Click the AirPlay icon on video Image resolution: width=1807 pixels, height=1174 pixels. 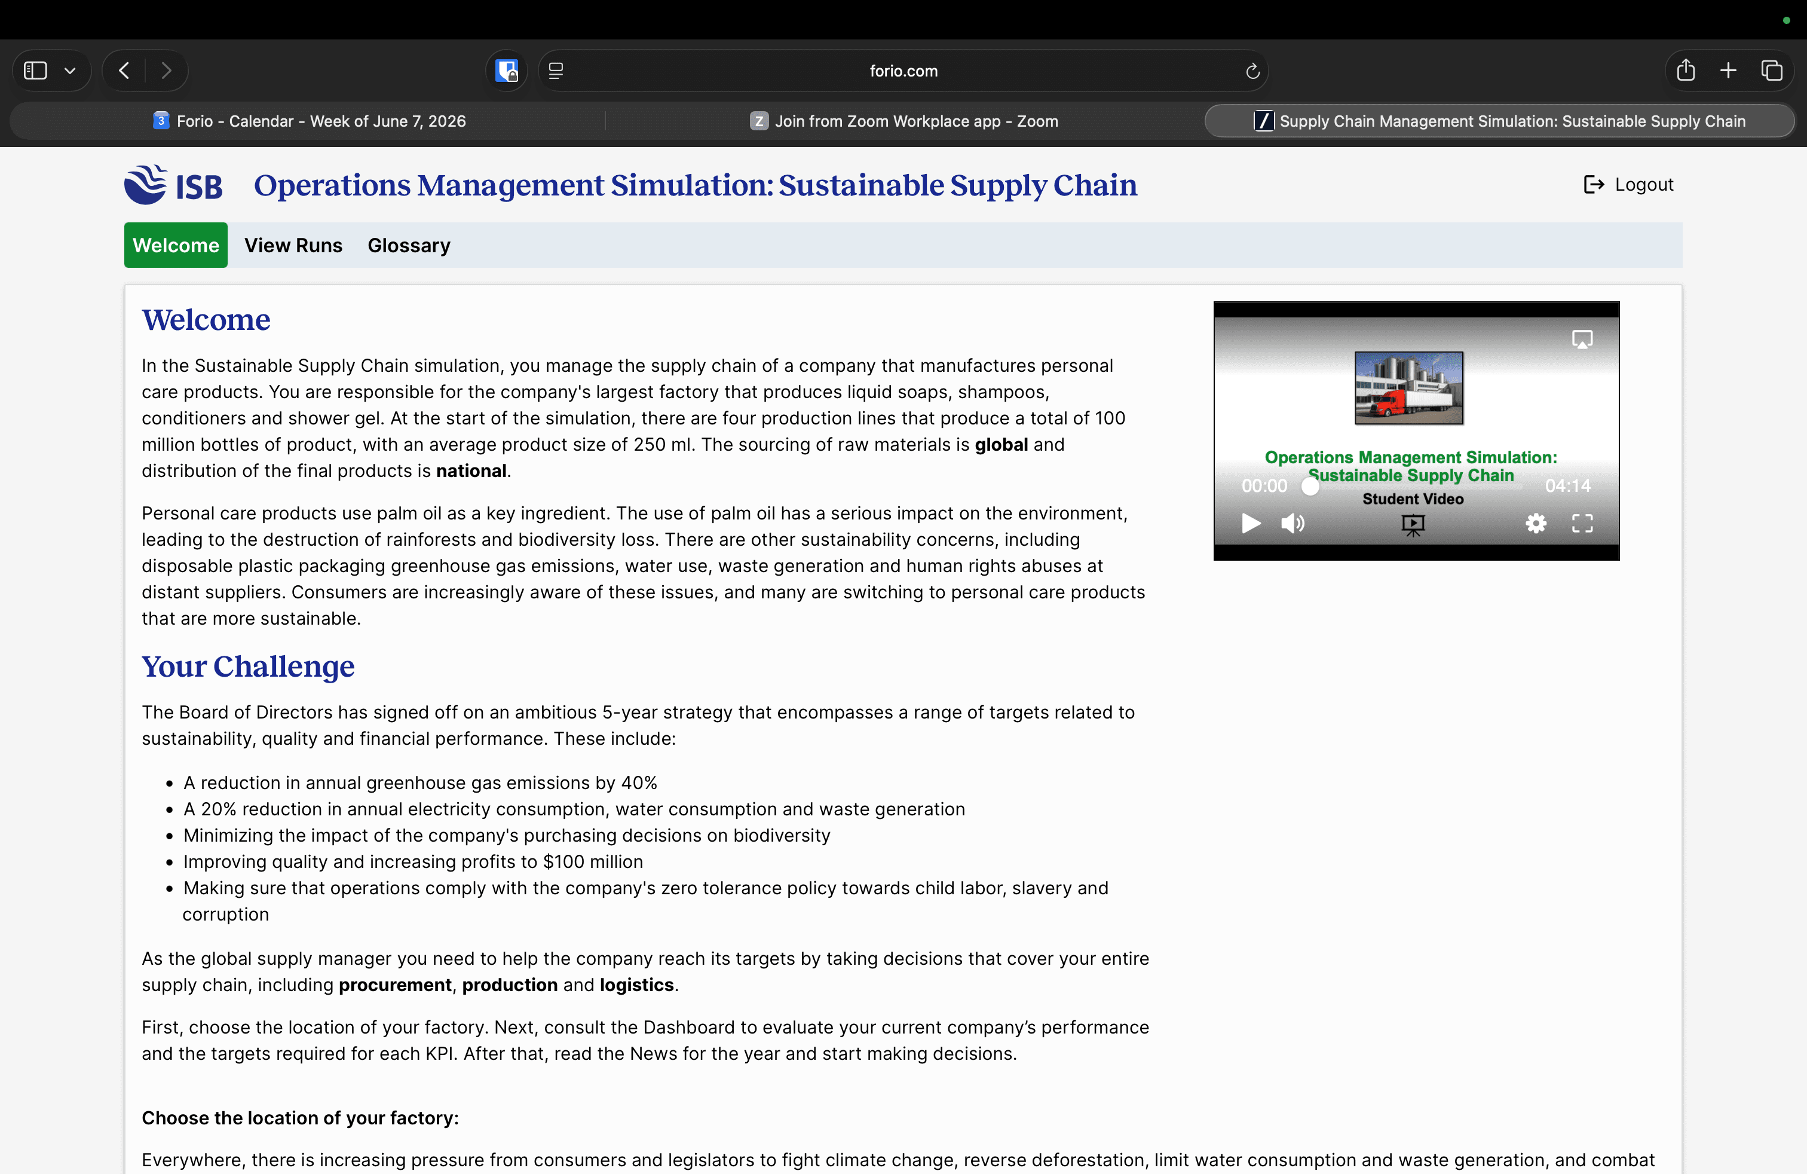[1582, 340]
